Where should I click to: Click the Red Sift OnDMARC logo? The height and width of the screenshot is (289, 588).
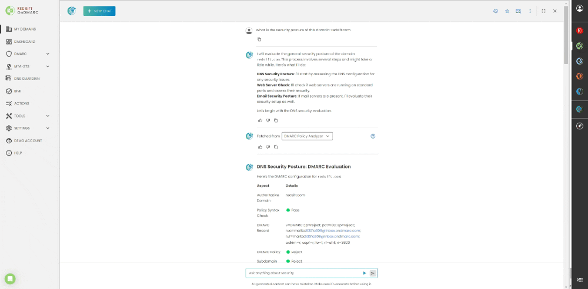(x=22, y=11)
